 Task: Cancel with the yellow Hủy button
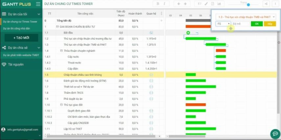pos(270,24)
